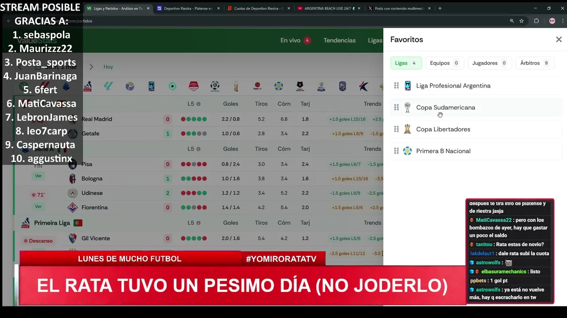The image size is (567, 318).
Task: Close the Posts con contenido multimedia tab
Action: click(429, 8)
